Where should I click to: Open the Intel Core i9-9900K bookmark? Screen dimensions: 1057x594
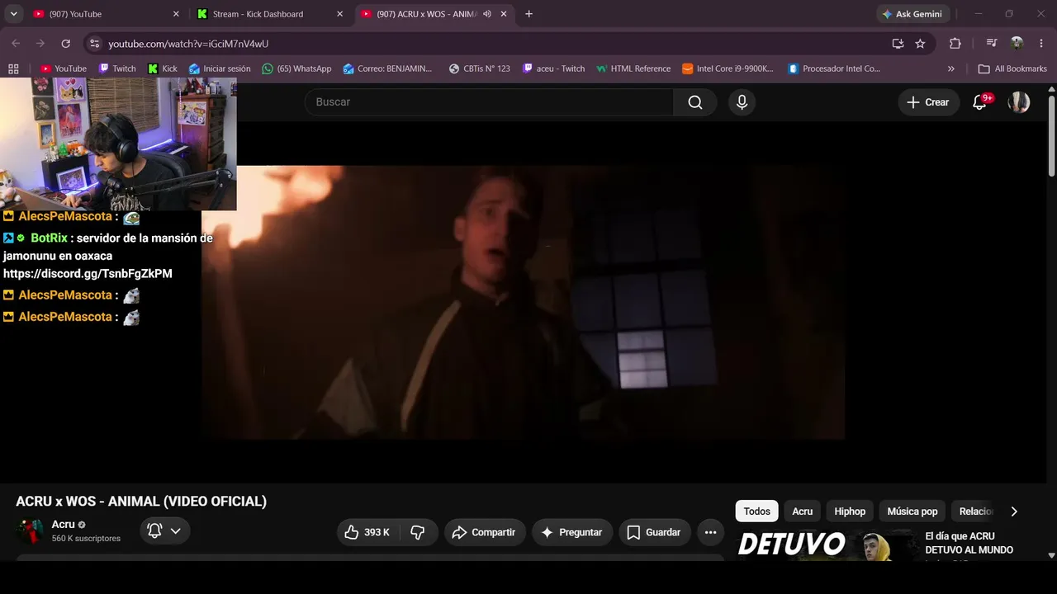(728, 68)
